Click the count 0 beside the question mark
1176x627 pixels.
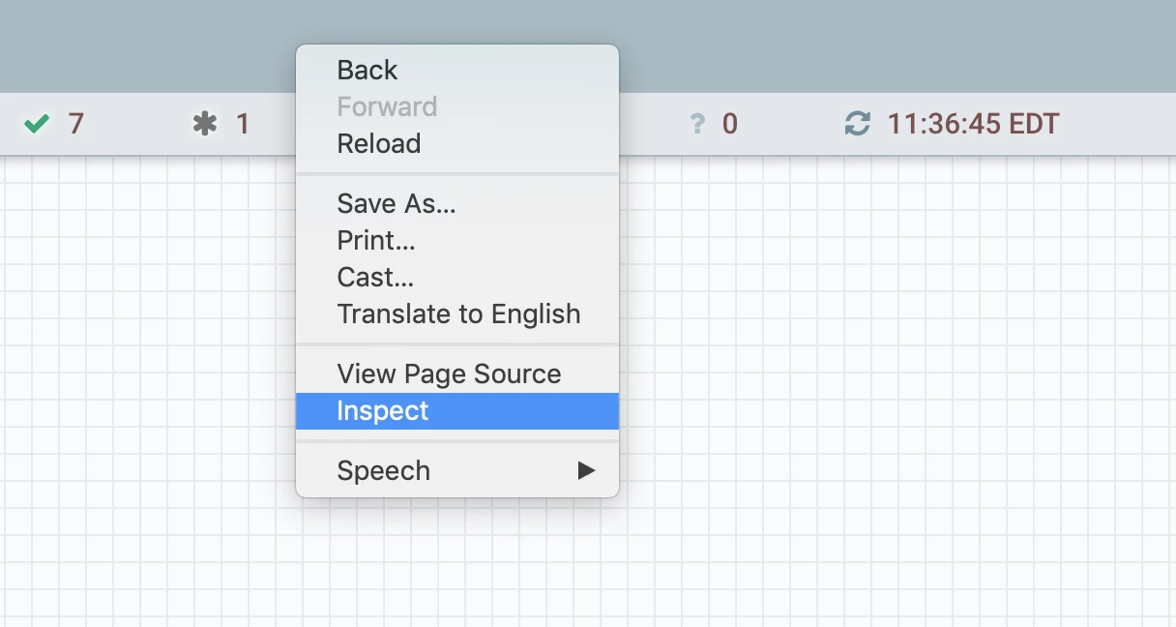[730, 124]
